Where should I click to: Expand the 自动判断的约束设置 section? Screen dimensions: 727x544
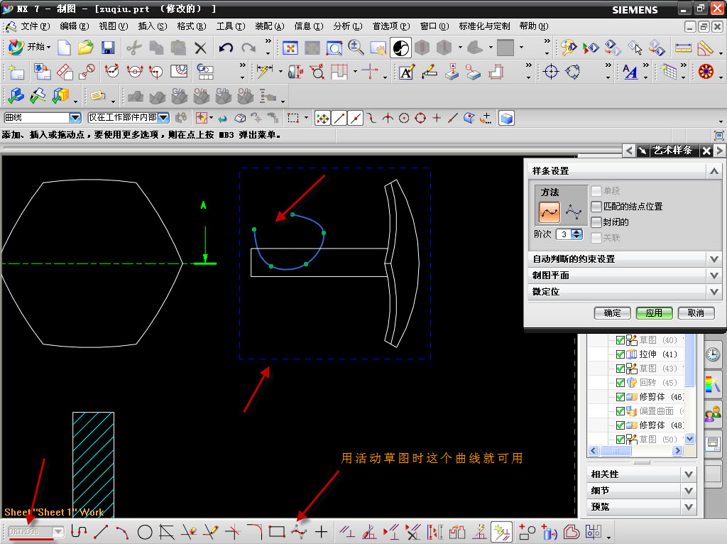pos(714,259)
